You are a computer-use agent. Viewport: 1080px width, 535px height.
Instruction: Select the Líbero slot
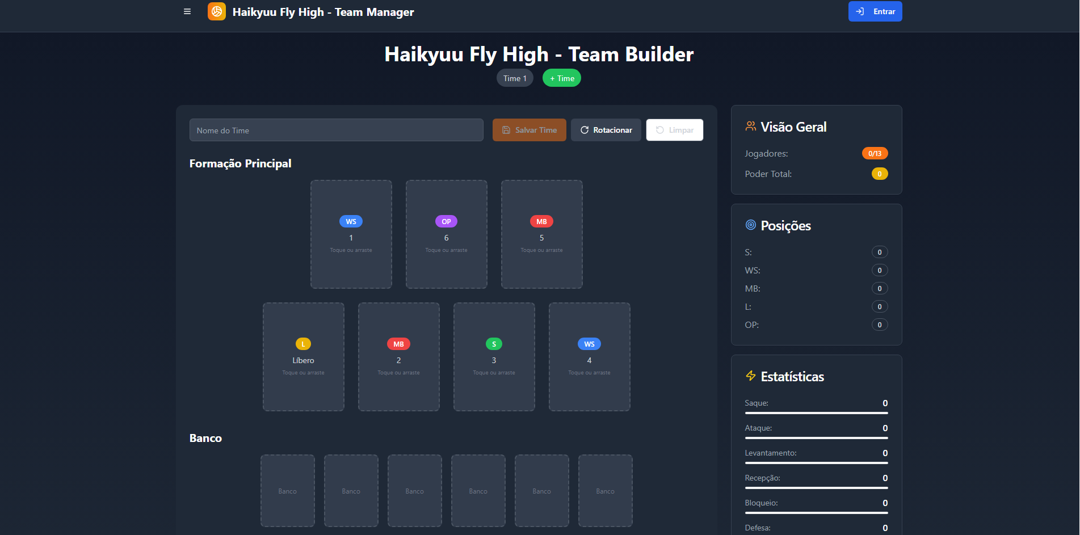[304, 357]
